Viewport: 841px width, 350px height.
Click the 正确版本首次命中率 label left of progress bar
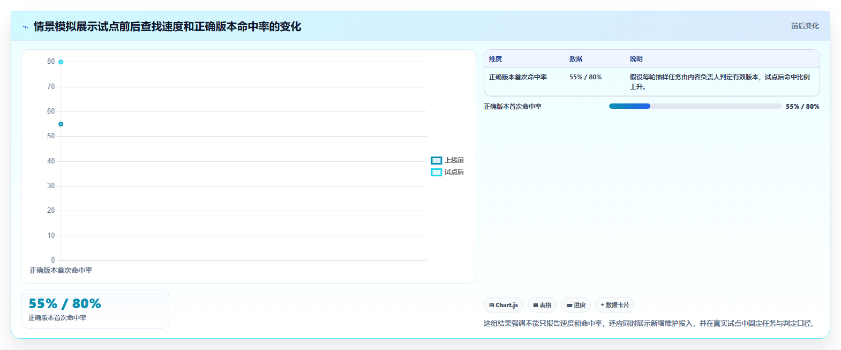513,107
